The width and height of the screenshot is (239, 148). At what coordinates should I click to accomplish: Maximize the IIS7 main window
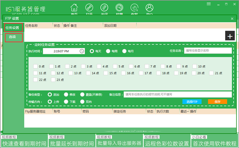coord(226,4)
